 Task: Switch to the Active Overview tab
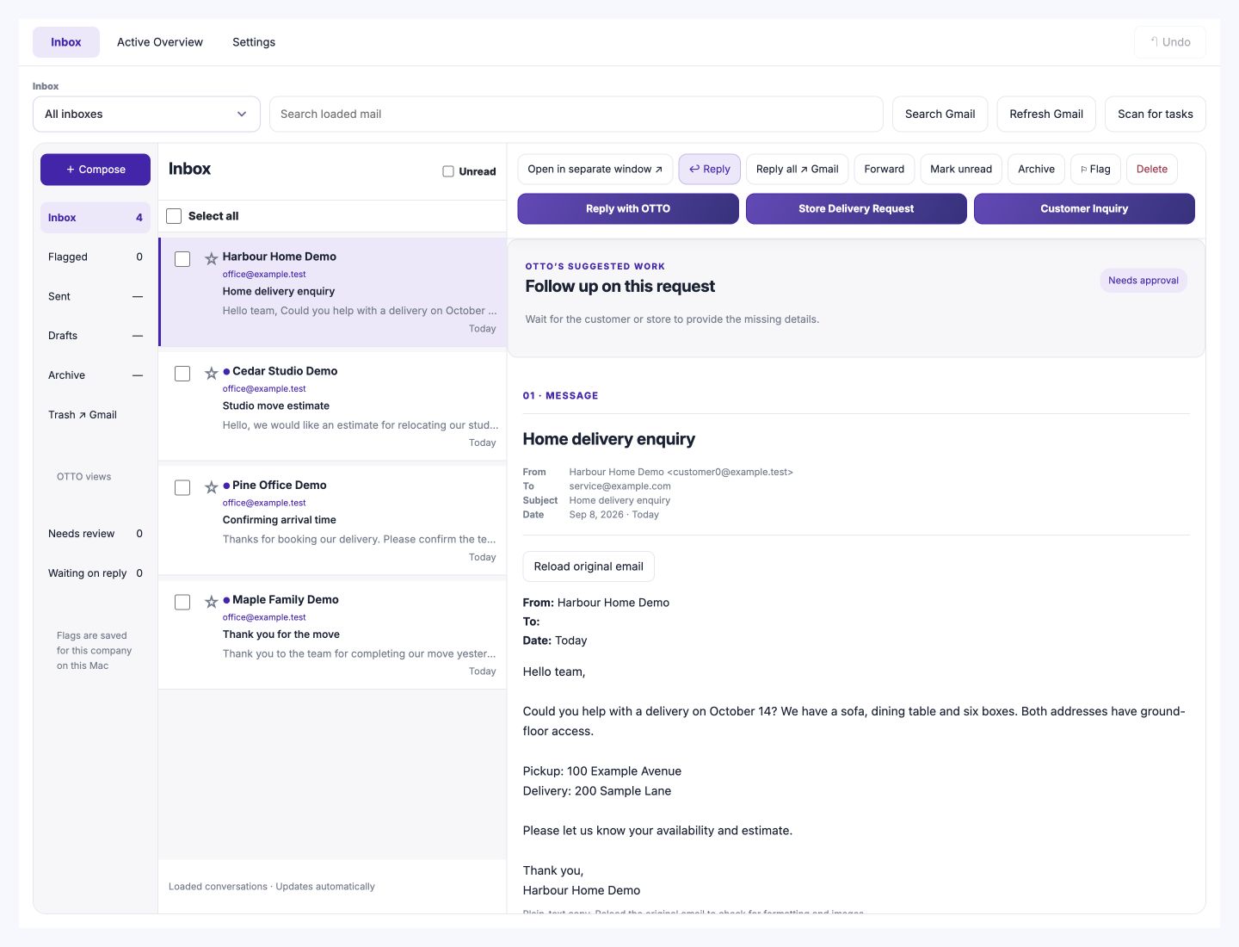point(160,42)
